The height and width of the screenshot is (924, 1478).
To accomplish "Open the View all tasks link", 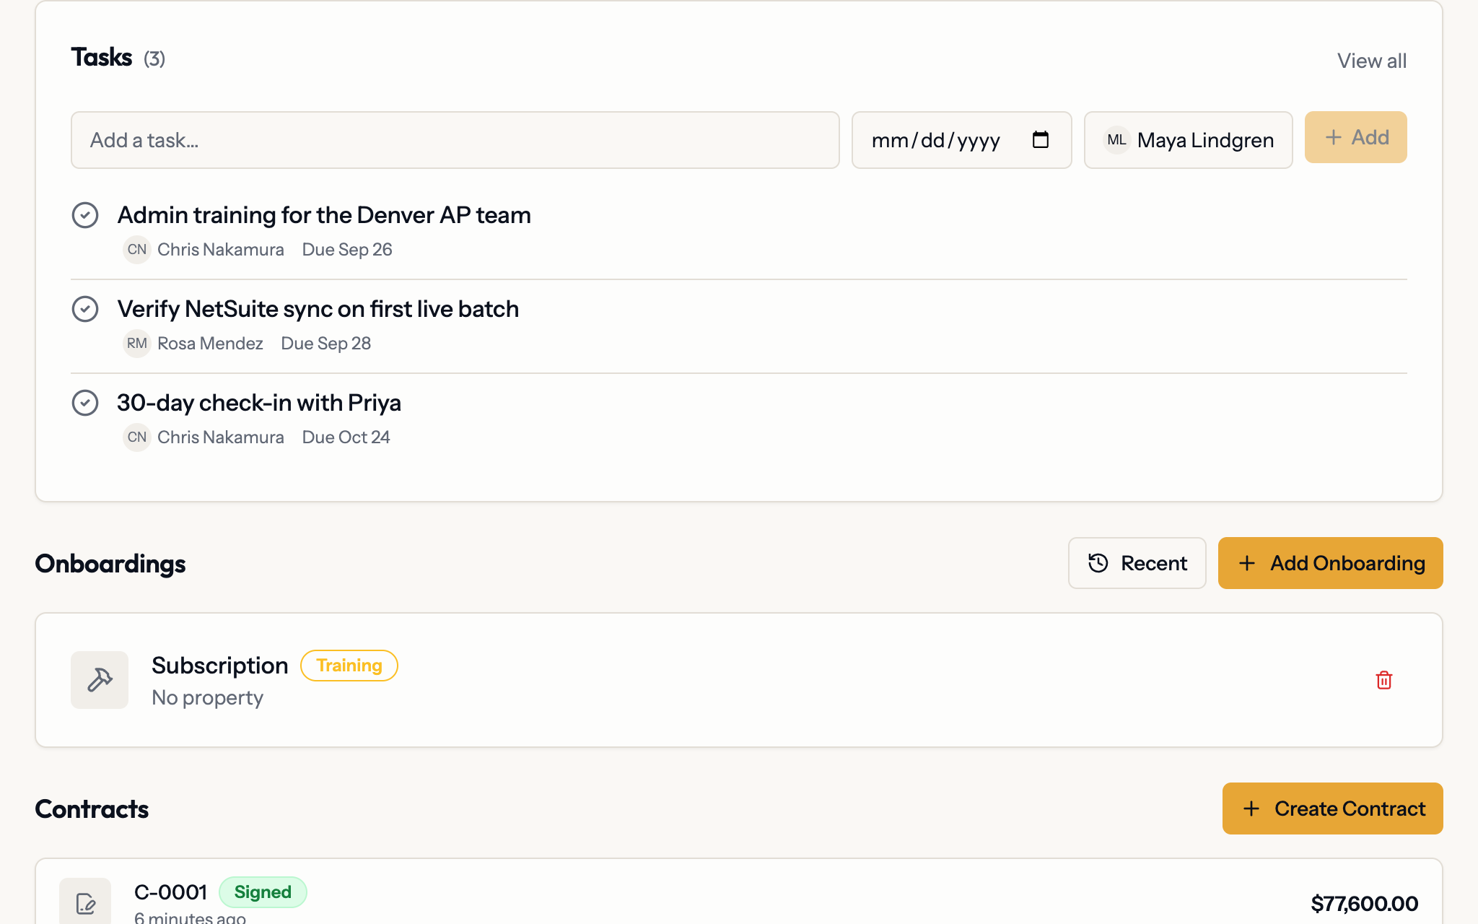I will pos(1371,61).
